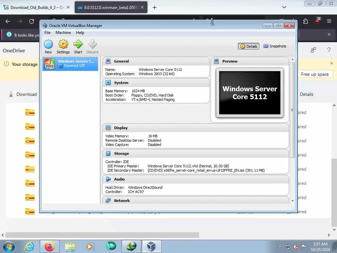Open the Help menu in VirtualBox

point(80,33)
